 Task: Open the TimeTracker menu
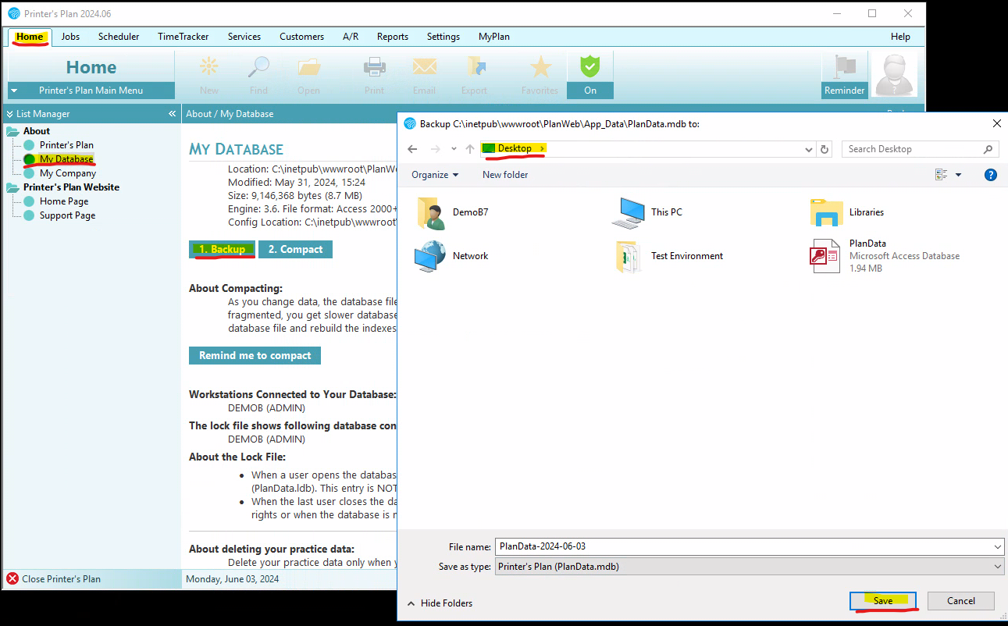pos(183,37)
